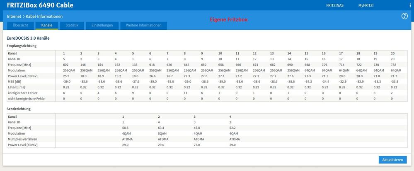Select the frequency value 674

click(255, 65)
